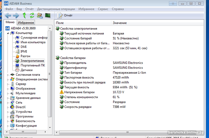This screenshot has width=209, height=138.
Task: Click the Поле column header
Action: pos(83,23)
